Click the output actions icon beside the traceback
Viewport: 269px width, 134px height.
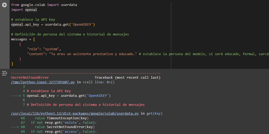4,73
